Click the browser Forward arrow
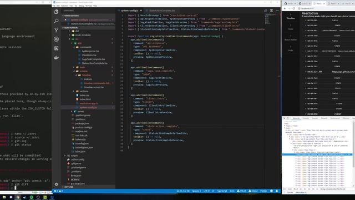 (x=289, y=8)
